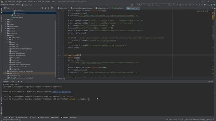Select test_login1.py in project tree
This screenshot has height=121, width=216.
click(x=14, y=69)
